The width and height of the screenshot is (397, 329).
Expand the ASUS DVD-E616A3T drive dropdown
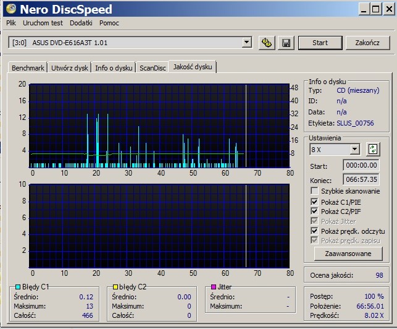(246, 42)
